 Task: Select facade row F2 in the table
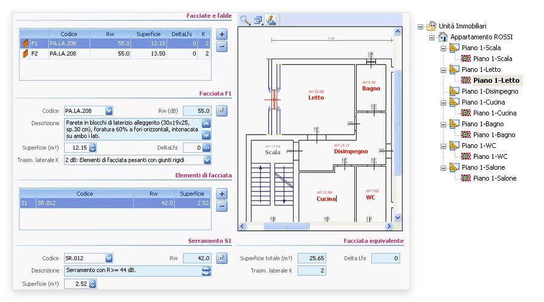pos(115,53)
